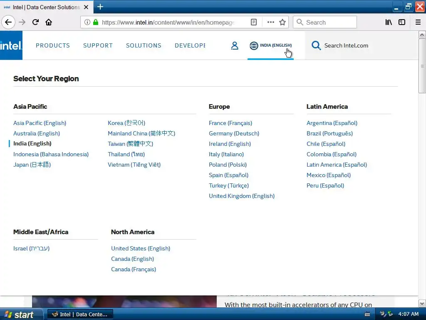Choose Japan region link

[32, 165]
